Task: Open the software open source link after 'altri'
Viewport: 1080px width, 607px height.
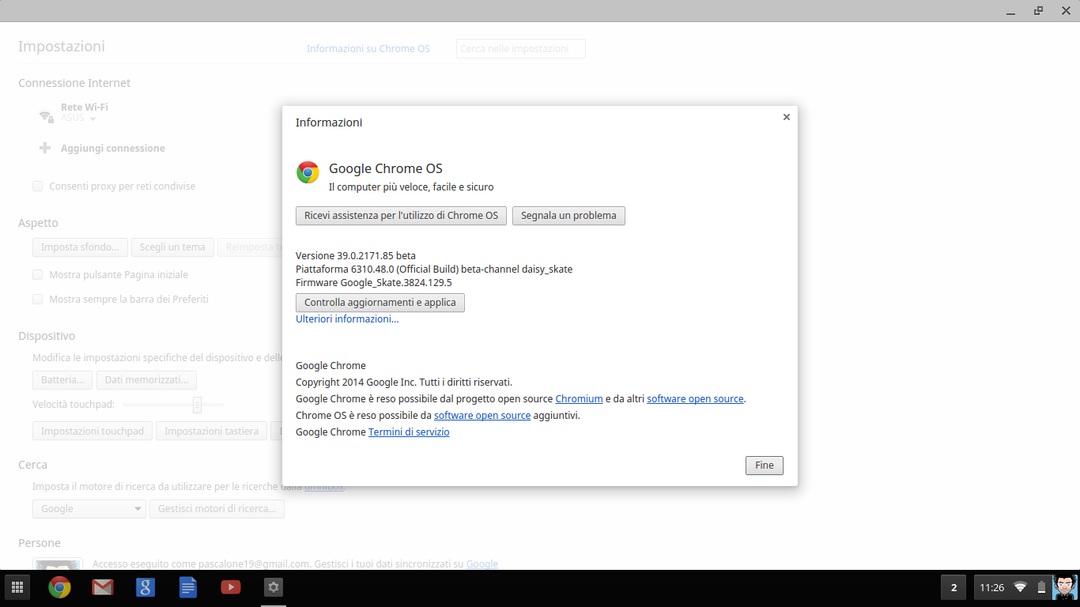Action: (x=695, y=399)
